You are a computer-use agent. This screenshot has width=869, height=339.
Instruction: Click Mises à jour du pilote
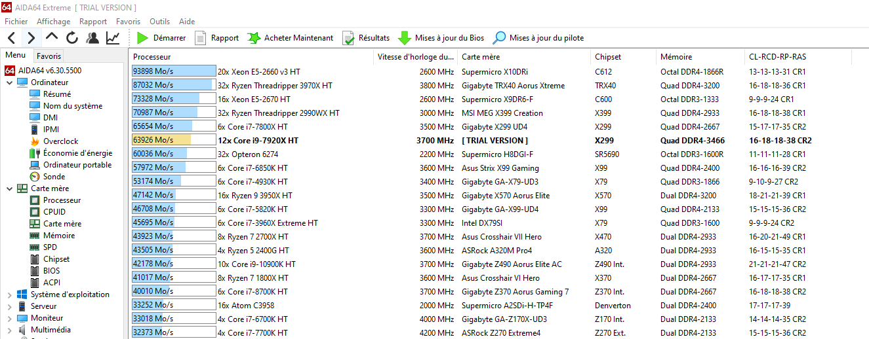[x=538, y=38]
